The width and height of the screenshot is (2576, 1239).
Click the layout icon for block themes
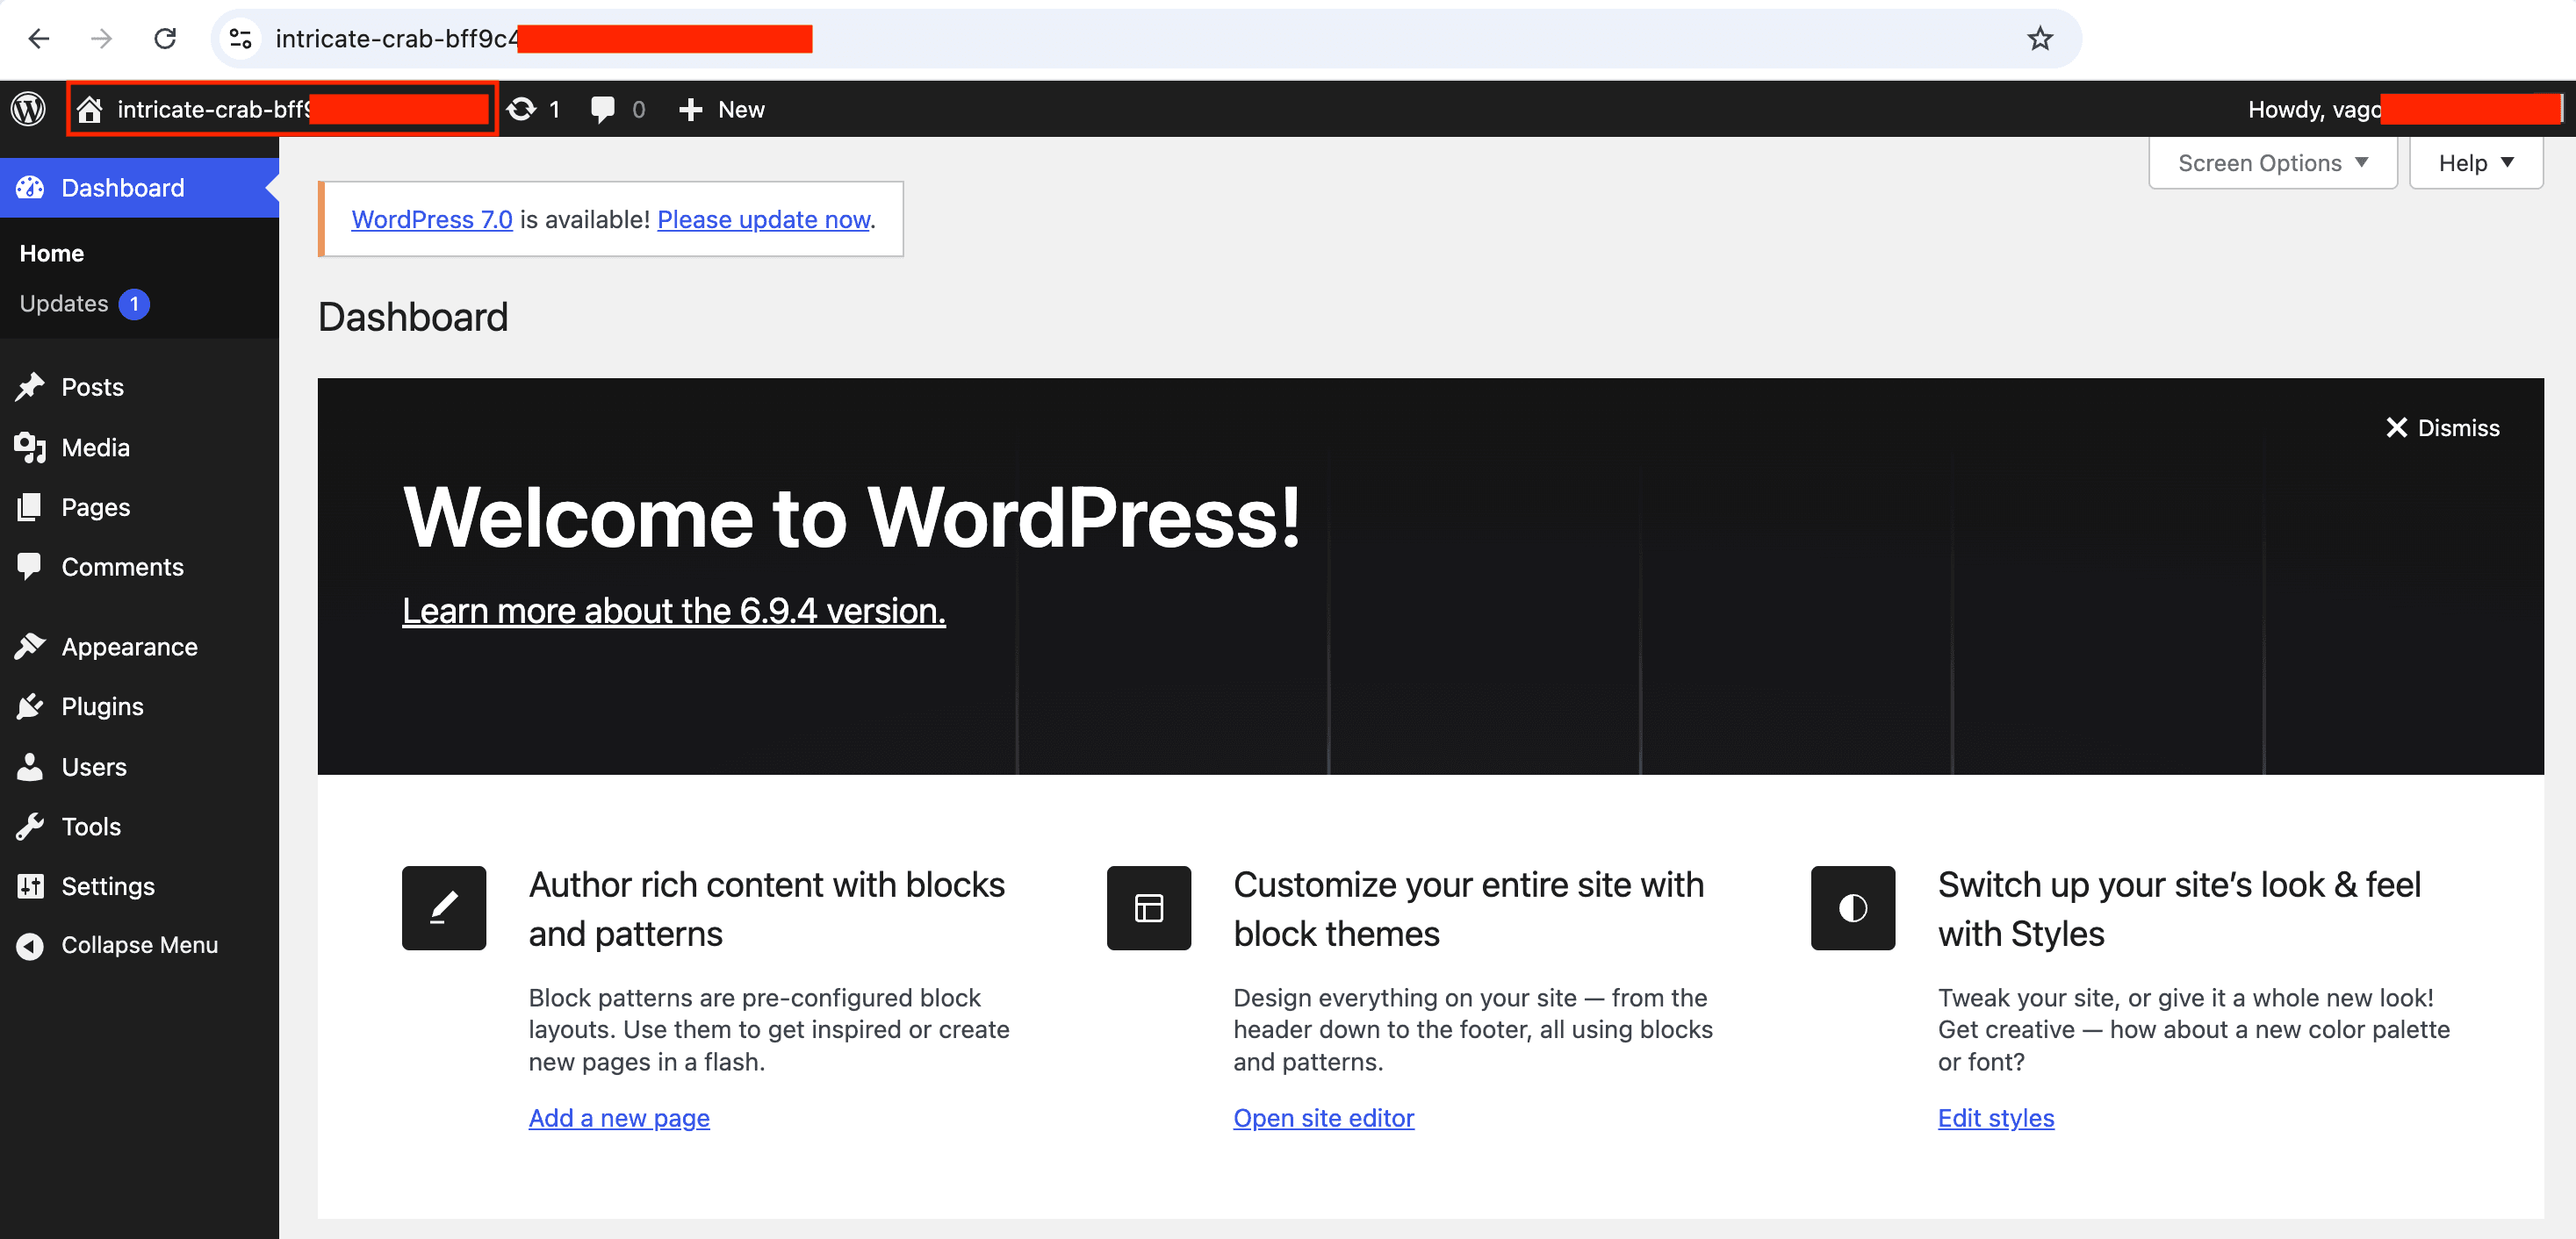tap(1148, 907)
